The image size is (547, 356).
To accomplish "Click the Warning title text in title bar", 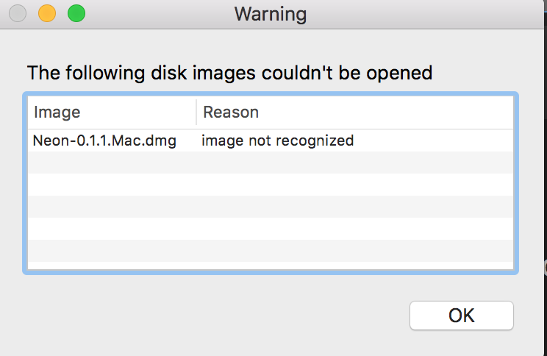I will (271, 14).
